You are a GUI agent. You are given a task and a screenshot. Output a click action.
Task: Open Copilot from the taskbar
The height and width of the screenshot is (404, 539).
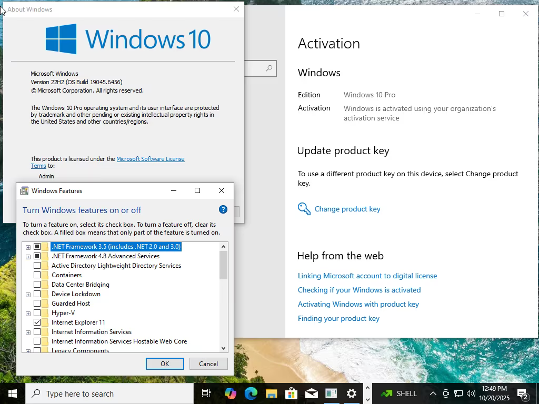[x=231, y=393]
